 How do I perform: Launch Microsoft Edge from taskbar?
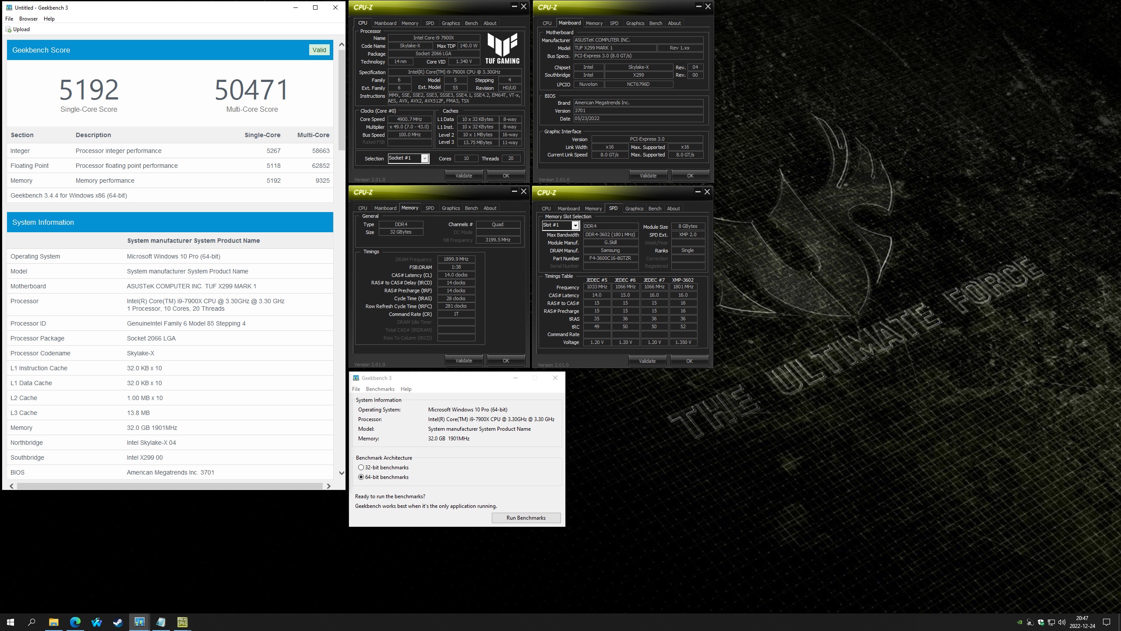tap(75, 622)
